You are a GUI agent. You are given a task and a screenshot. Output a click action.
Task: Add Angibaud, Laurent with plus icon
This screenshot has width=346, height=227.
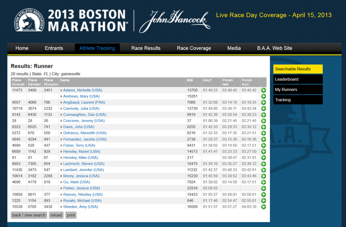263,102
